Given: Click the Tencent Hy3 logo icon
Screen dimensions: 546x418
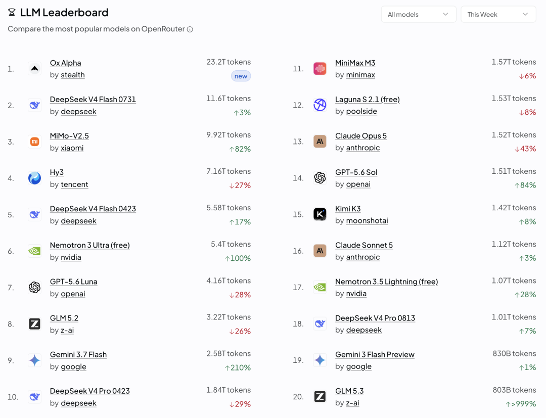Looking at the screenshot, I should tap(34, 178).
